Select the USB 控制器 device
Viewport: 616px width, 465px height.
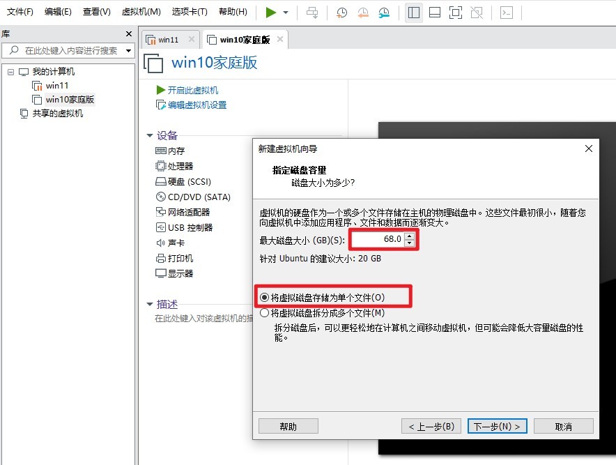coord(184,227)
